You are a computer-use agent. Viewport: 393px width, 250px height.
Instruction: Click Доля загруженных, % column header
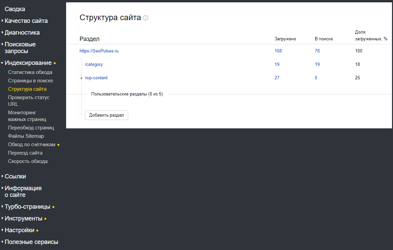pos(371,35)
